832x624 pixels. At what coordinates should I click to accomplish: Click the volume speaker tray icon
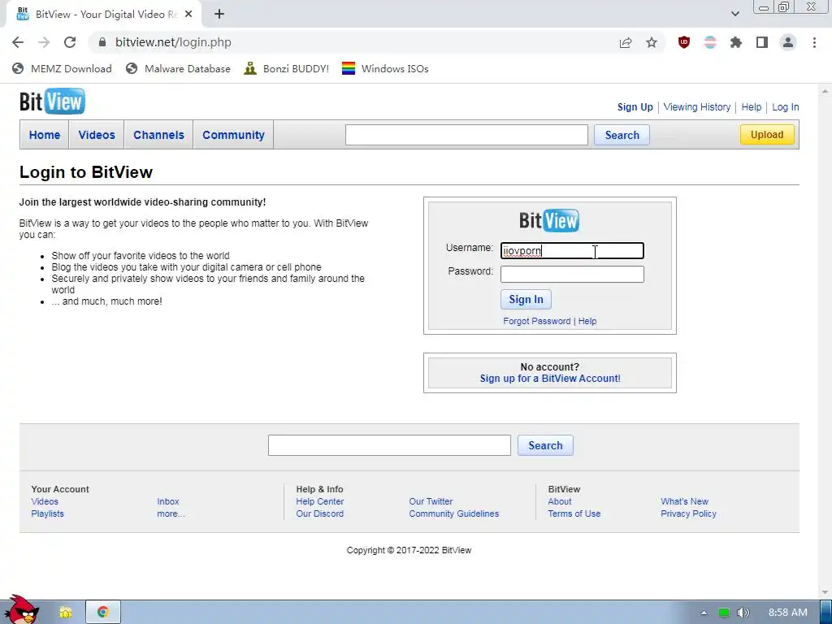pyautogui.click(x=743, y=613)
